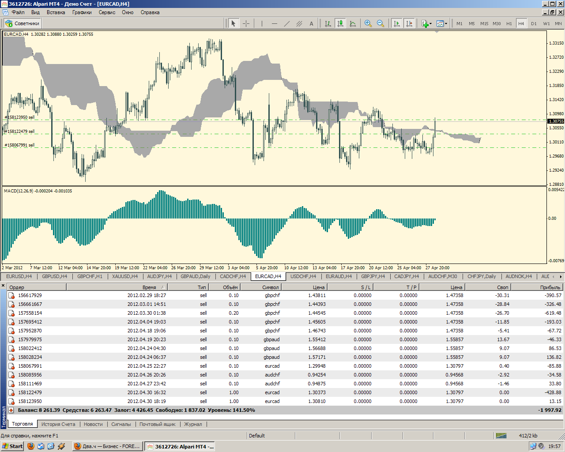Expand the Indicators dropdown arrow

pyautogui.click(x=431, y=24)
